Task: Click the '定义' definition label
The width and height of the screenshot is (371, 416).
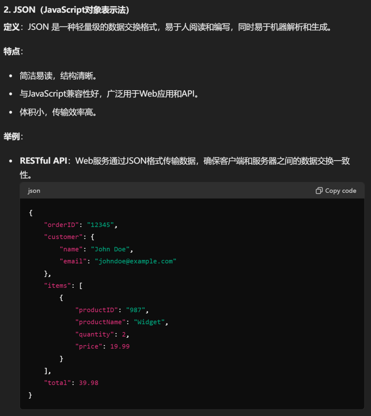Action: [x=11, y=27]
